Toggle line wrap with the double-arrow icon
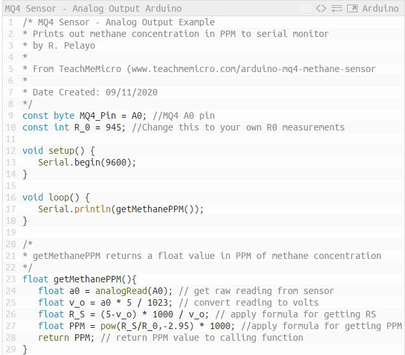The width and height of the screenshot is (405, 355). point(337,8)
